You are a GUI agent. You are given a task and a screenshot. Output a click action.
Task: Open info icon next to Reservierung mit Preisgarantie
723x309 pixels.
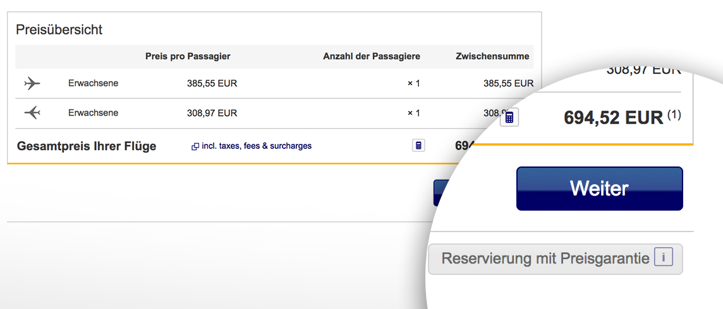coord(663,258)
